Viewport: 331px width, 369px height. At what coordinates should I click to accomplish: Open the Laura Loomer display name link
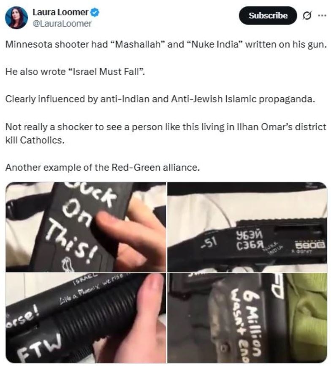point(60,12)
